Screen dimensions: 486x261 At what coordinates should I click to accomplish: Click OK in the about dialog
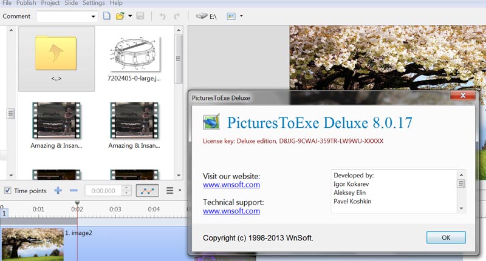tap(446, 237)
